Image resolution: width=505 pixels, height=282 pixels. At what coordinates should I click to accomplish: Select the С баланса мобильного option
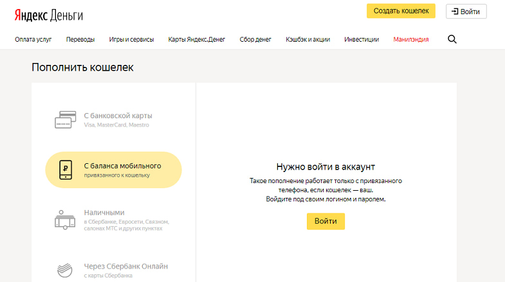114,170
